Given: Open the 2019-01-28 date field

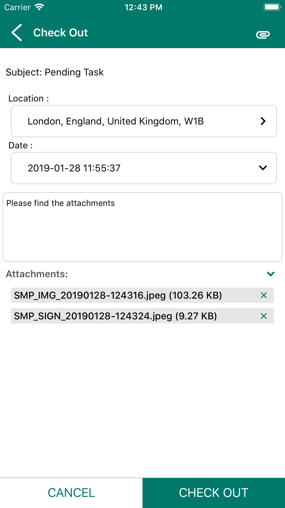Looking at the screenshot, I should (144, 168).
